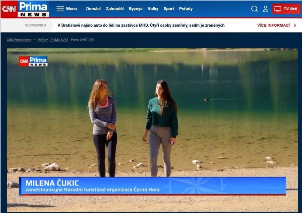302x213 pixels.
Task: Click the CNN Prima News video watermark
Action: click(33, 61)
